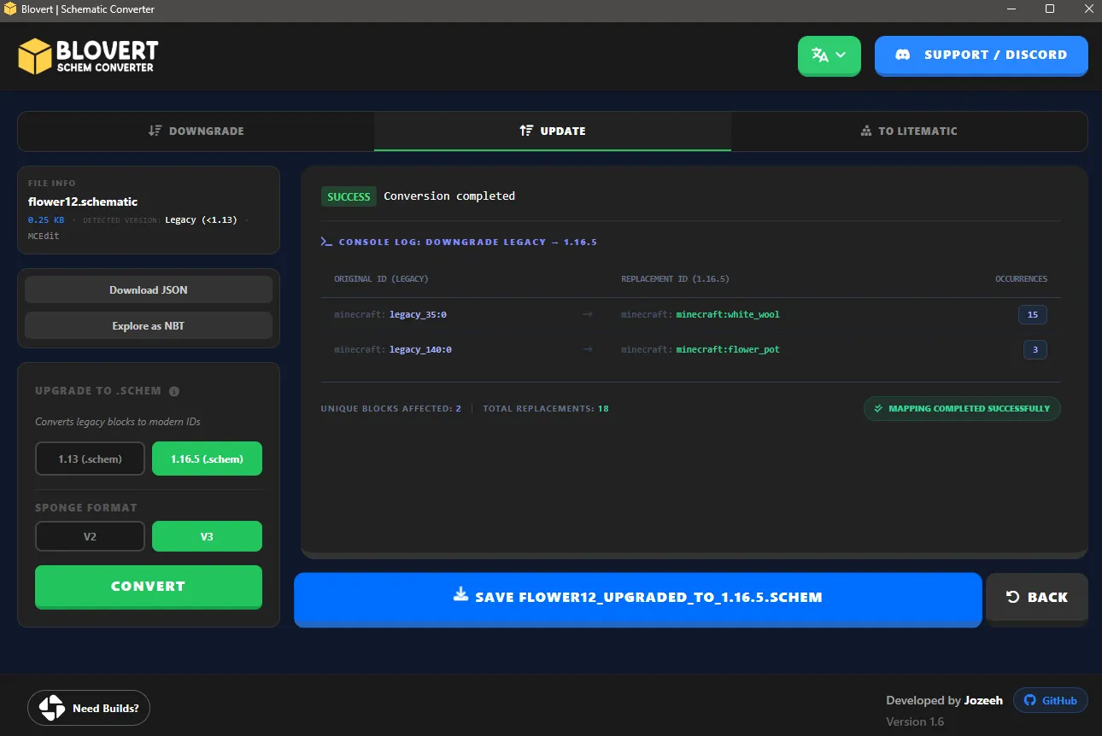Click the Need Builds? logo icon
Screen dimensions: 1102x736
point(51,708)
